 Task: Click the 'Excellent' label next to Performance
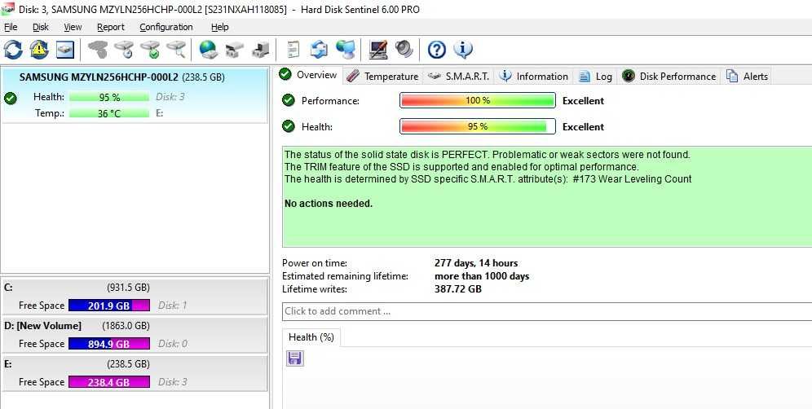point(583,101)
